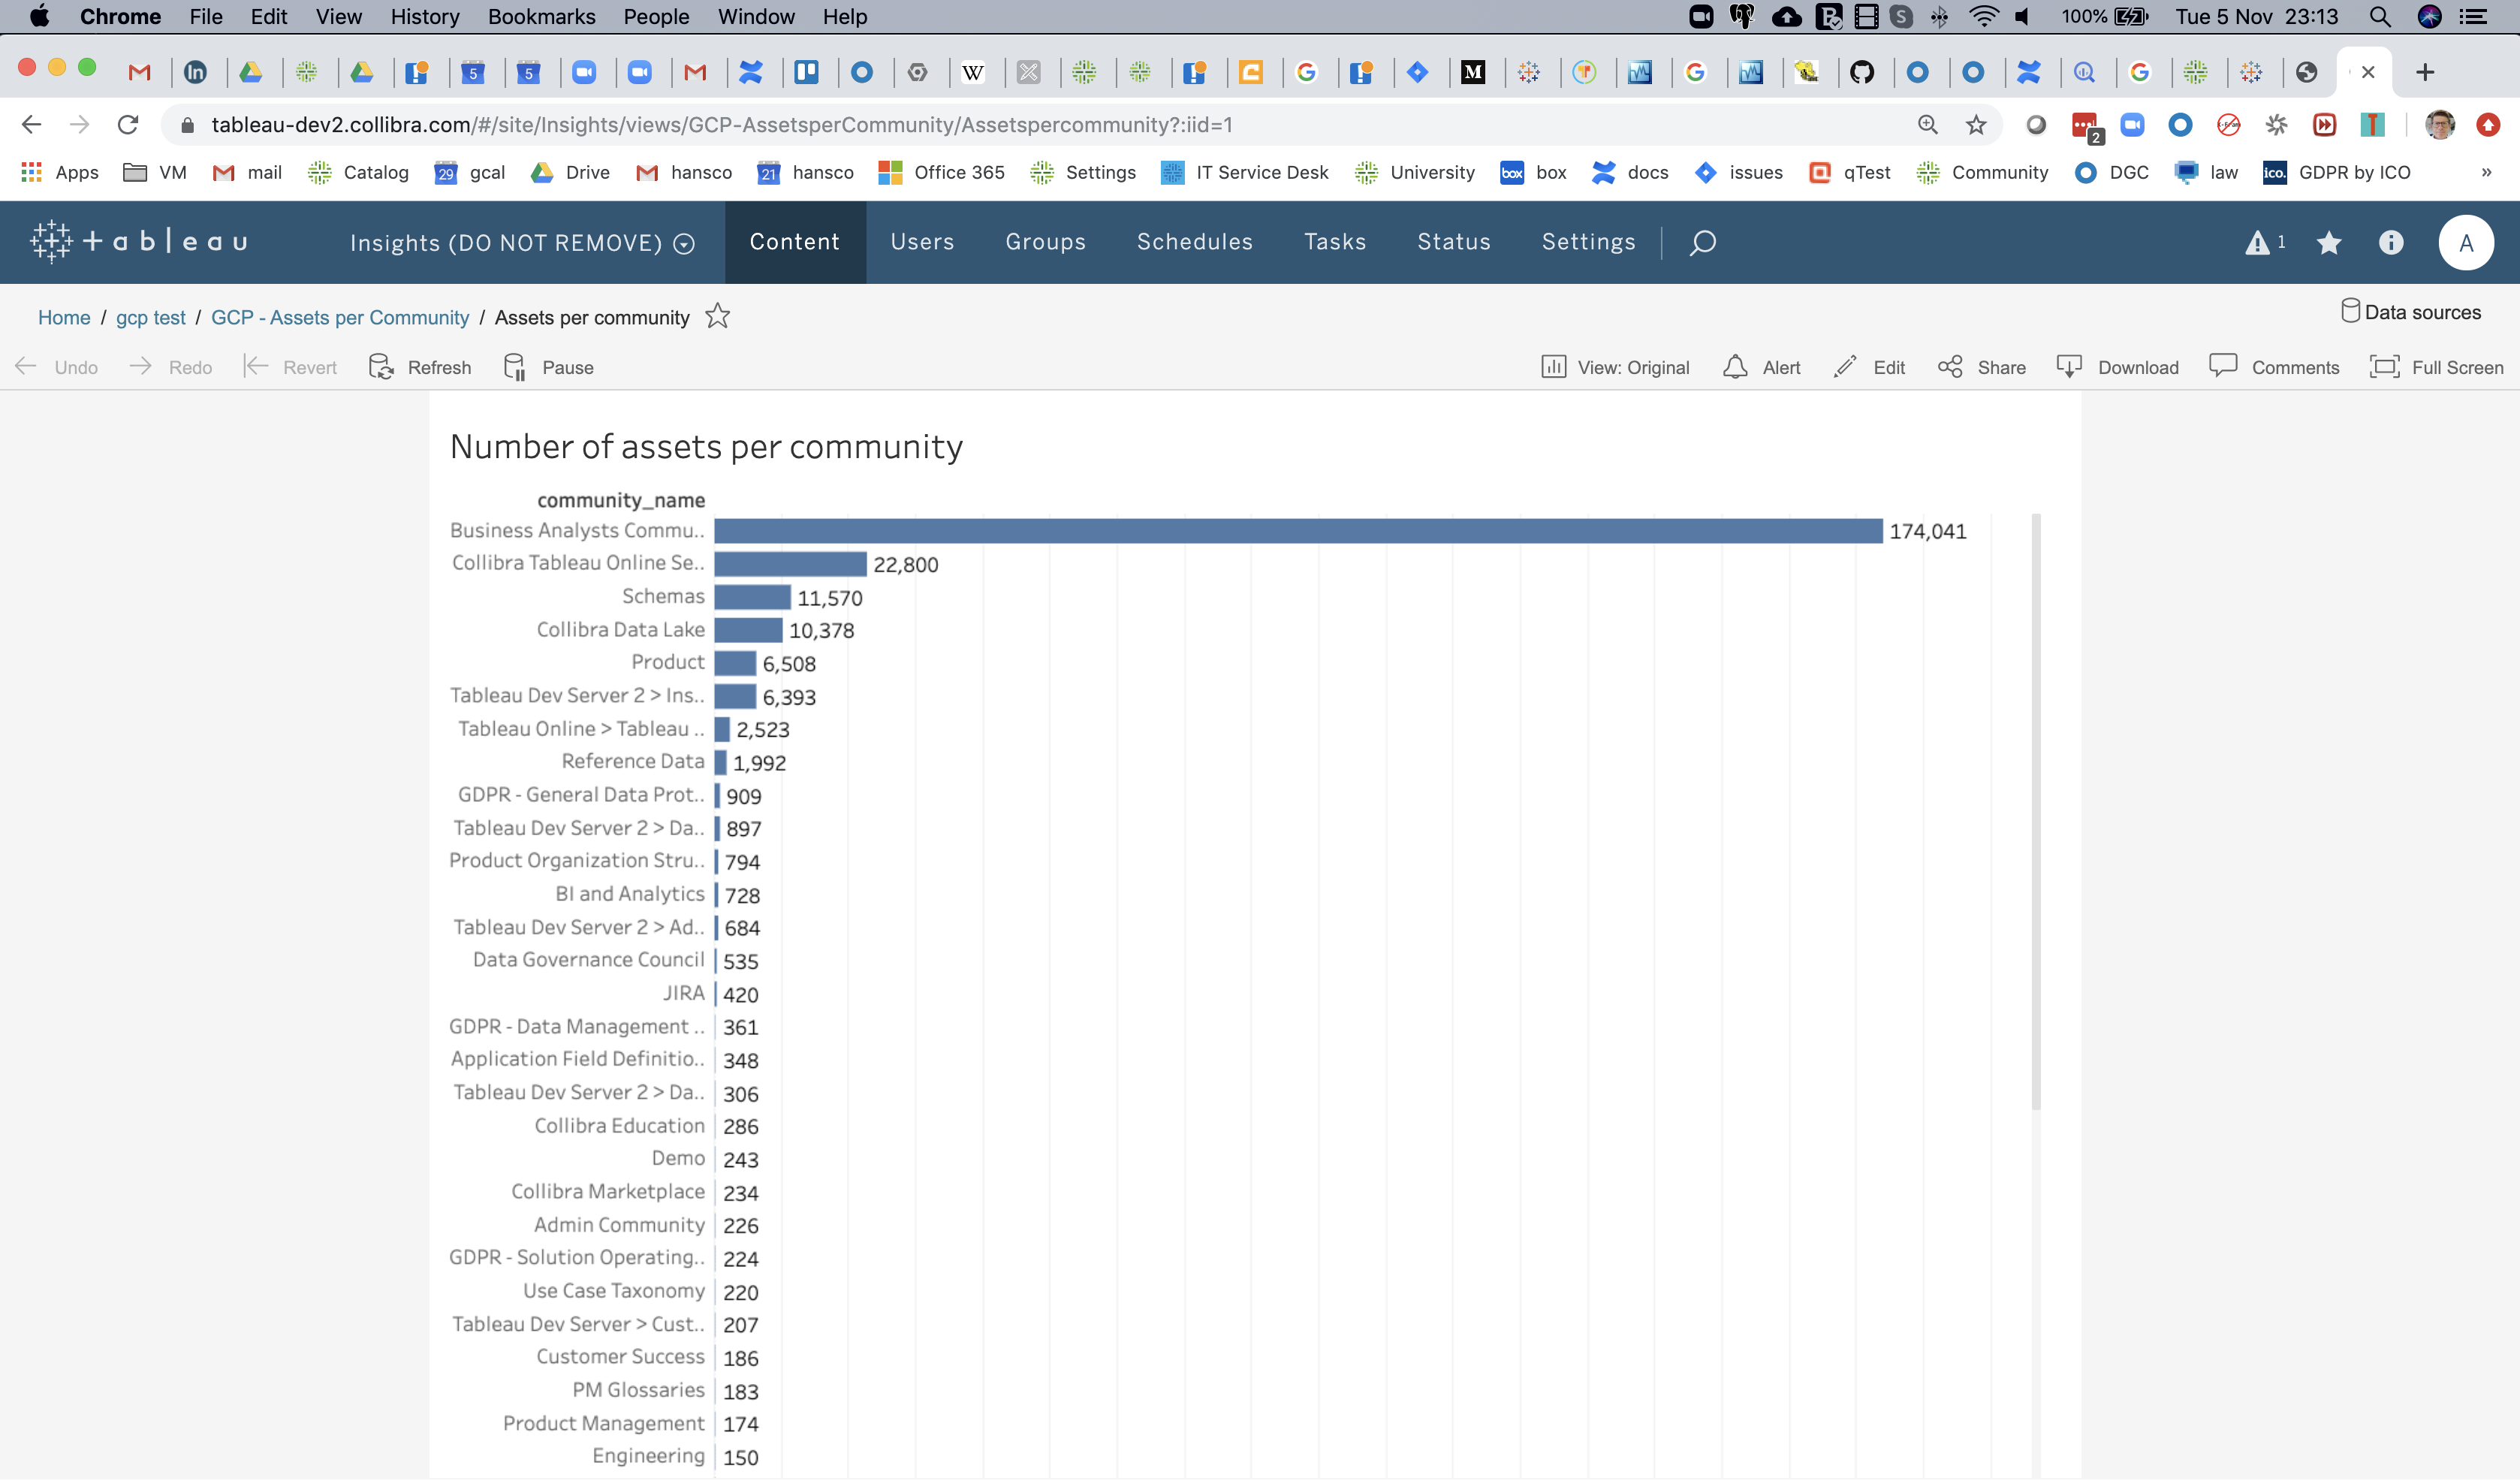Click the Tableau logo
This screenshot has height=1481, width=2520.
(138, 242)
